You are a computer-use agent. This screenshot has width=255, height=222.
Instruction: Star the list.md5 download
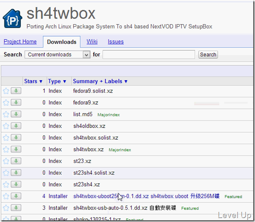[x=6, y=115]
